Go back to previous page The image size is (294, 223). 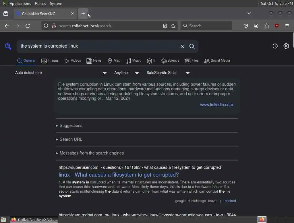click(7, 26)
